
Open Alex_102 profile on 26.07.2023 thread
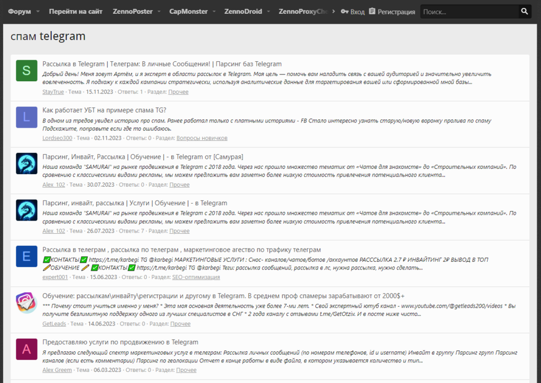click(53, 231)
